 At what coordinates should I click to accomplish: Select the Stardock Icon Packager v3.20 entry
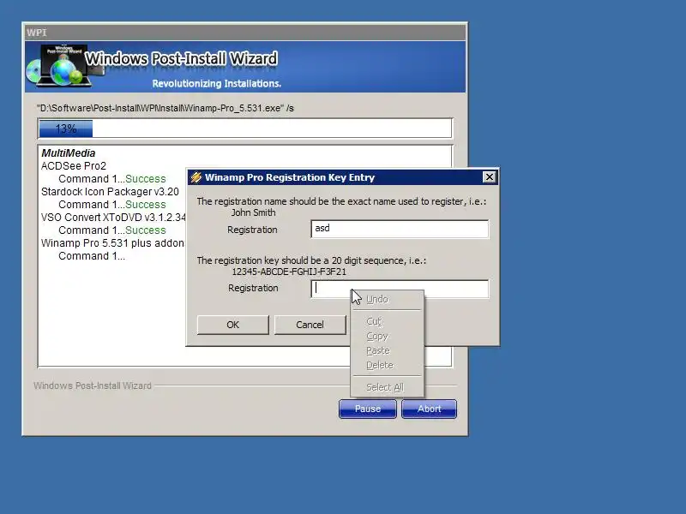click(x=110, y=192)
